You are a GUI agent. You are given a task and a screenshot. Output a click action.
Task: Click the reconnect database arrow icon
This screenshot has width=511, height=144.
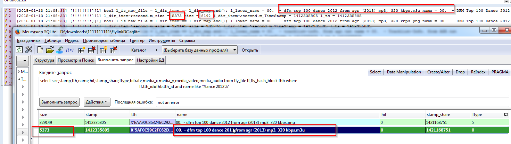point(59,50)
